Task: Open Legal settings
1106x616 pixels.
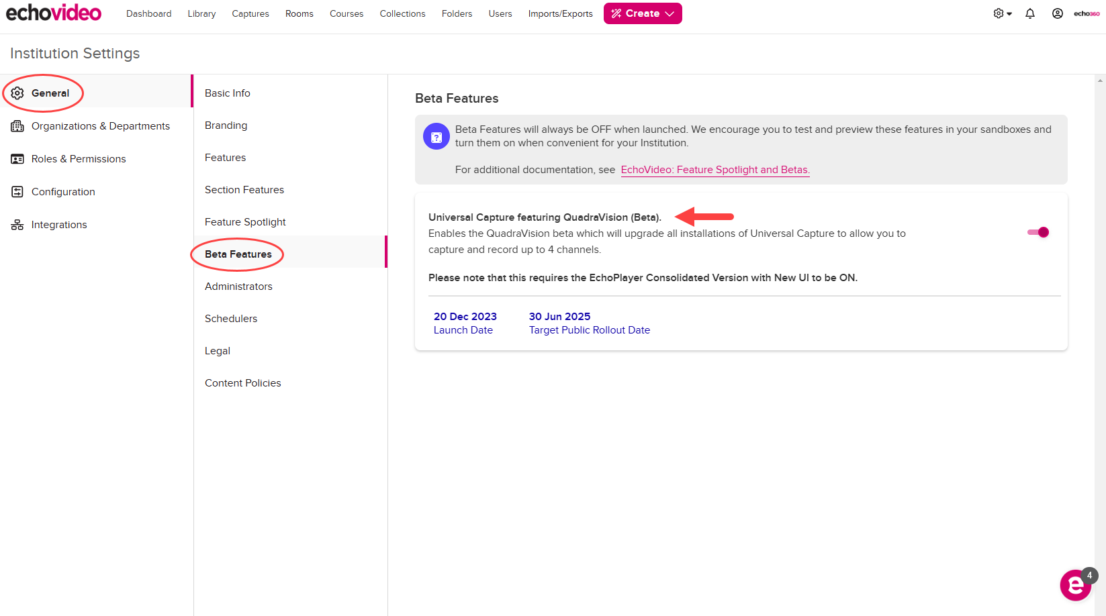Action: pyautogui.click(x=218, y=351)
